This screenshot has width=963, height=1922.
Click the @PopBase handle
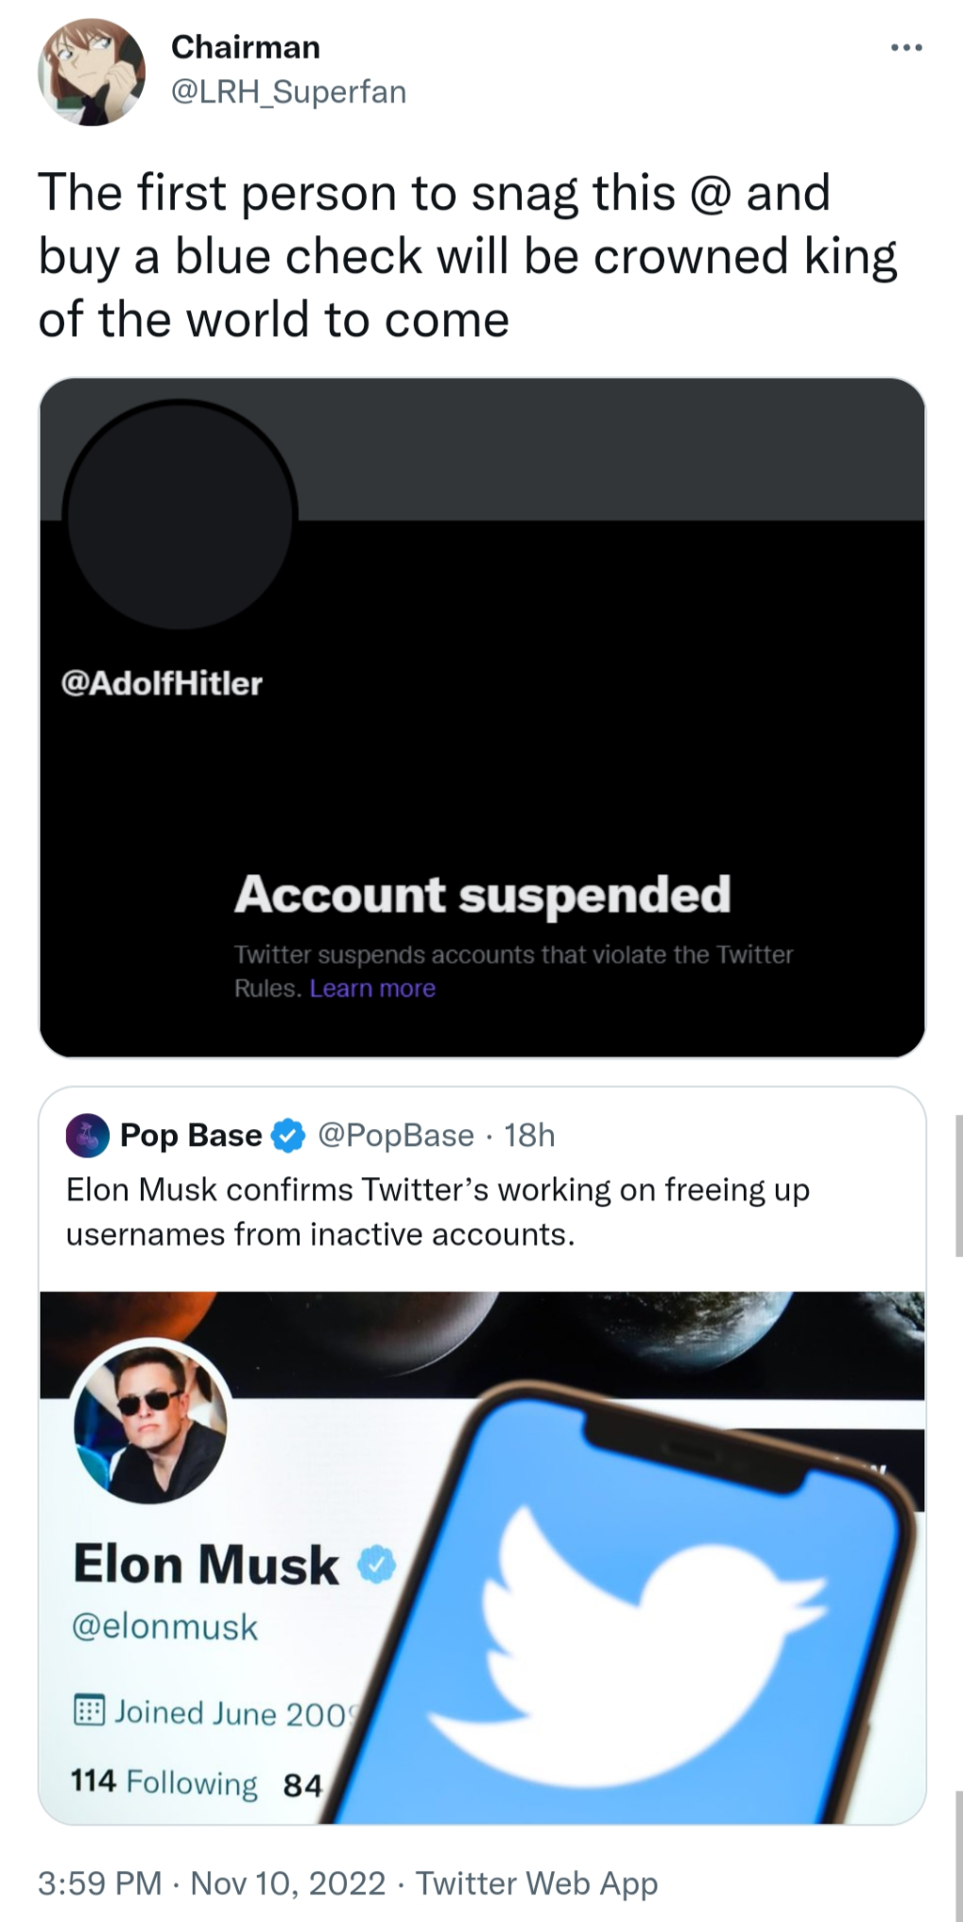pyautogui.click(x=396, y=1135)
